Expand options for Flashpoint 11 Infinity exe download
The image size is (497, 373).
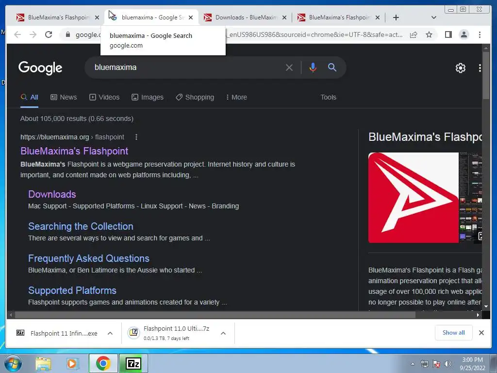[110, 333]
